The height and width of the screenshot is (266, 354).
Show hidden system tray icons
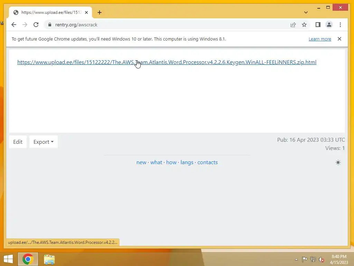(296, 259)
